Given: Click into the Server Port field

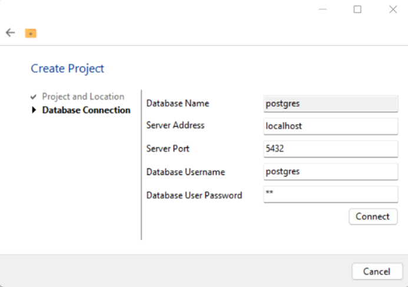Looking at the screenshot, I should pyautogui.click(x=331, y=149).
